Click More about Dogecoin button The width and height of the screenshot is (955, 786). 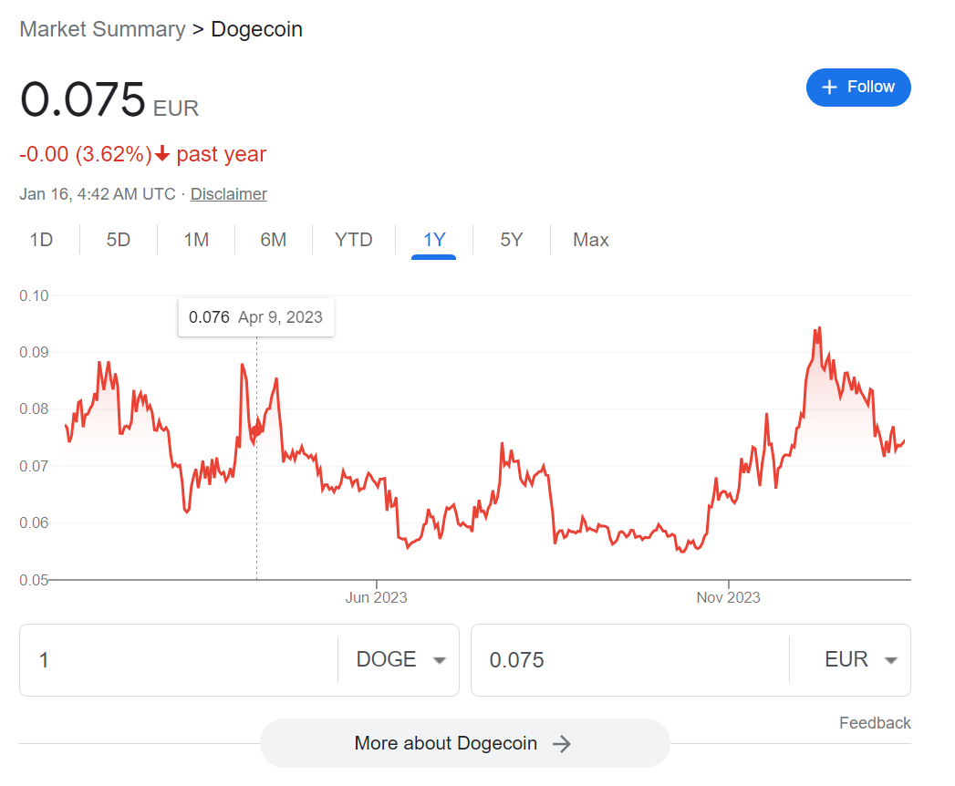point(464,743)
